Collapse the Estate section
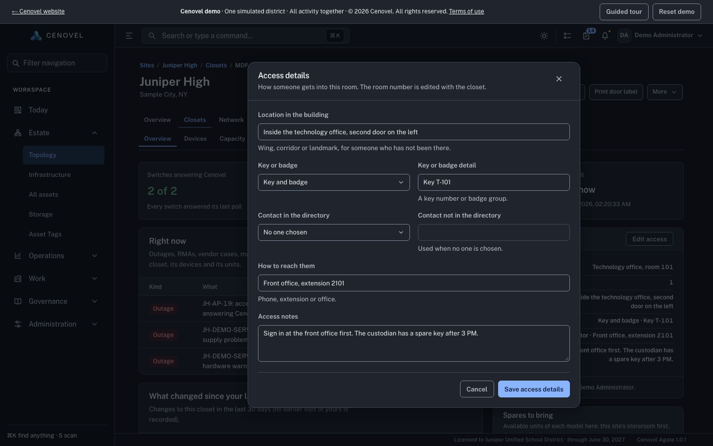Image resolution: width=713 pixels, height=446 pixels. [57, 133]
